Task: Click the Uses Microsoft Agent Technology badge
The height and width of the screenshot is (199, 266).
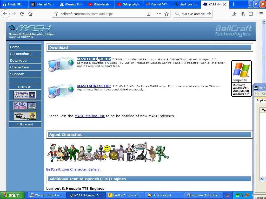Action: [x=25, y=116]
